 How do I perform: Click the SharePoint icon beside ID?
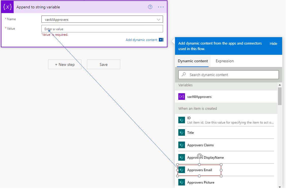[181, 120]
